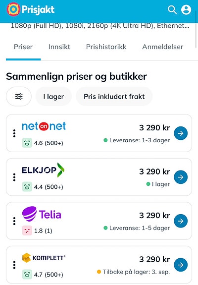Screen dimensions: 198x285
Task: Click the Prisjakt logo
Action: click(31, 9)
